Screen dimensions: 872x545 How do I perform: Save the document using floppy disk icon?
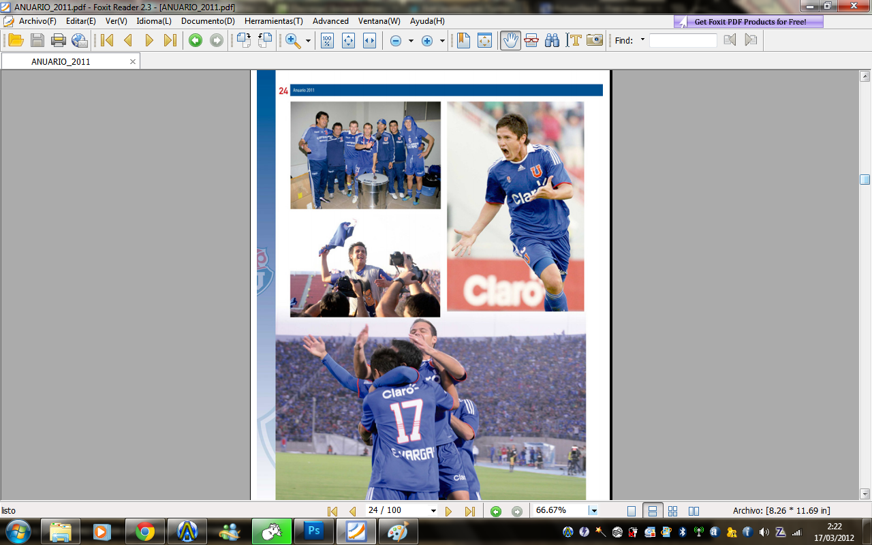[x=37, y=40]
